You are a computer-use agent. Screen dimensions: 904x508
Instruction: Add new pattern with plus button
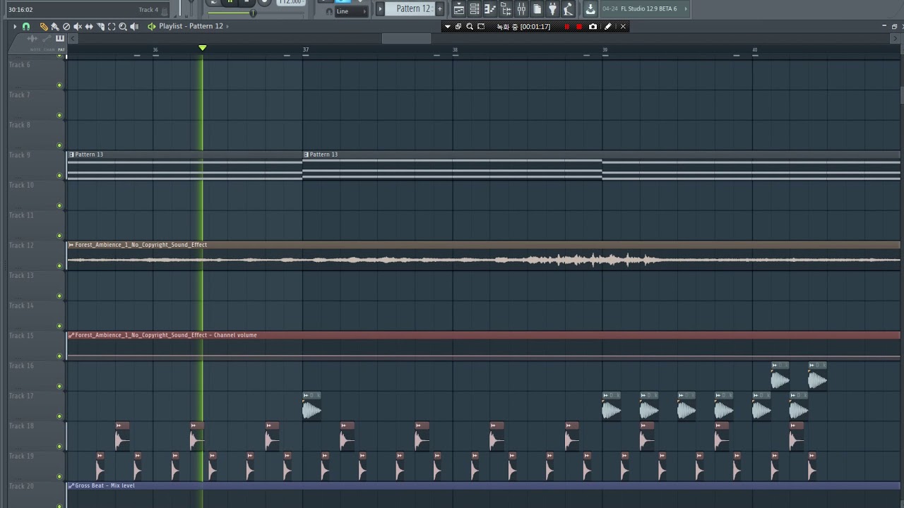point(440,8)
